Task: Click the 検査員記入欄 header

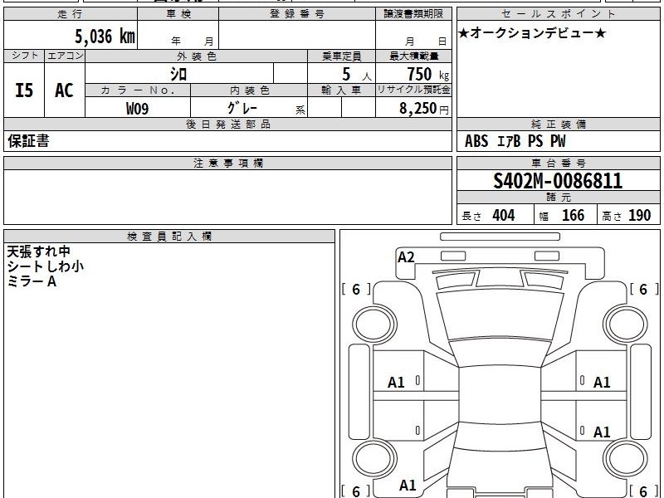Action: [x=169, y=237]
